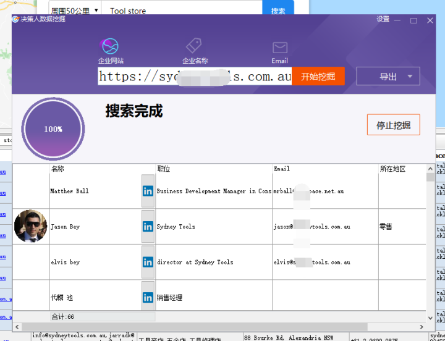Viewport: 445px width, 341px height.
Task: Select the Jason Bey name cell
Action: pos(96,226)
